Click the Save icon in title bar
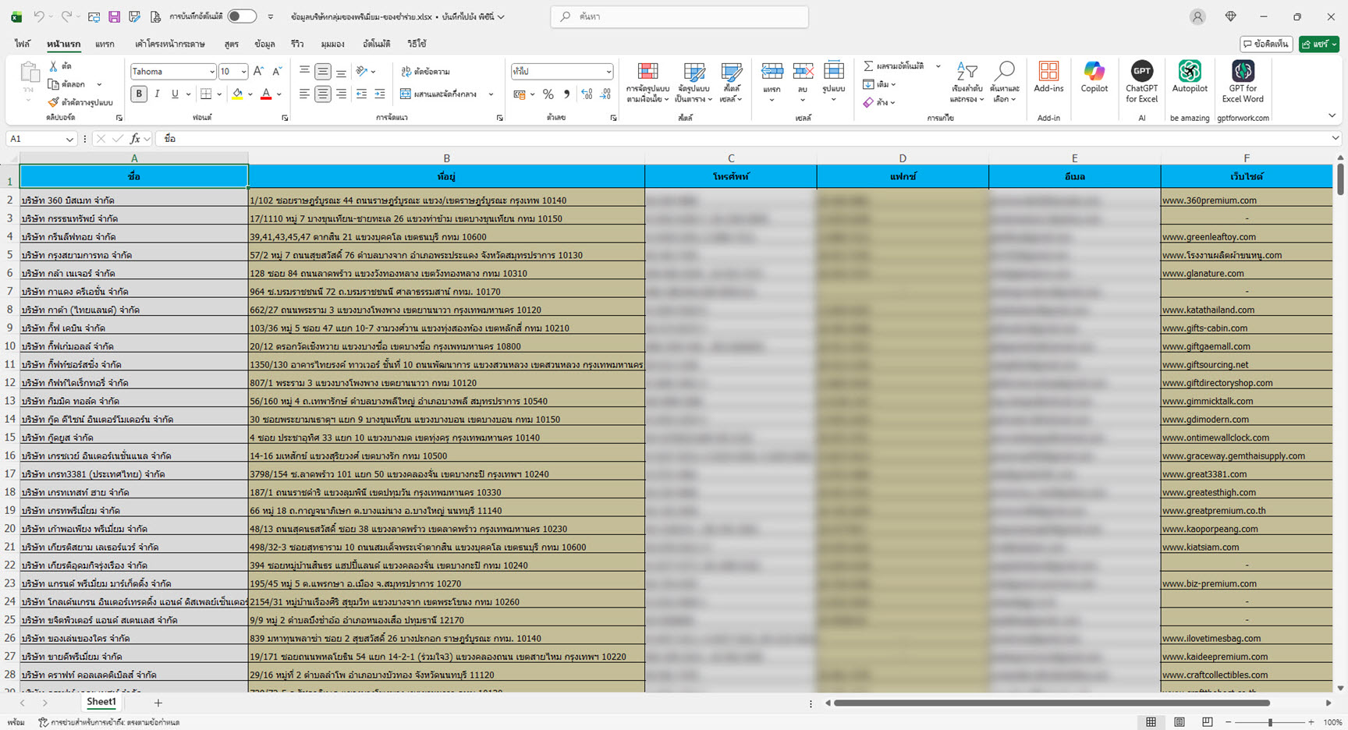 (114, 16)
